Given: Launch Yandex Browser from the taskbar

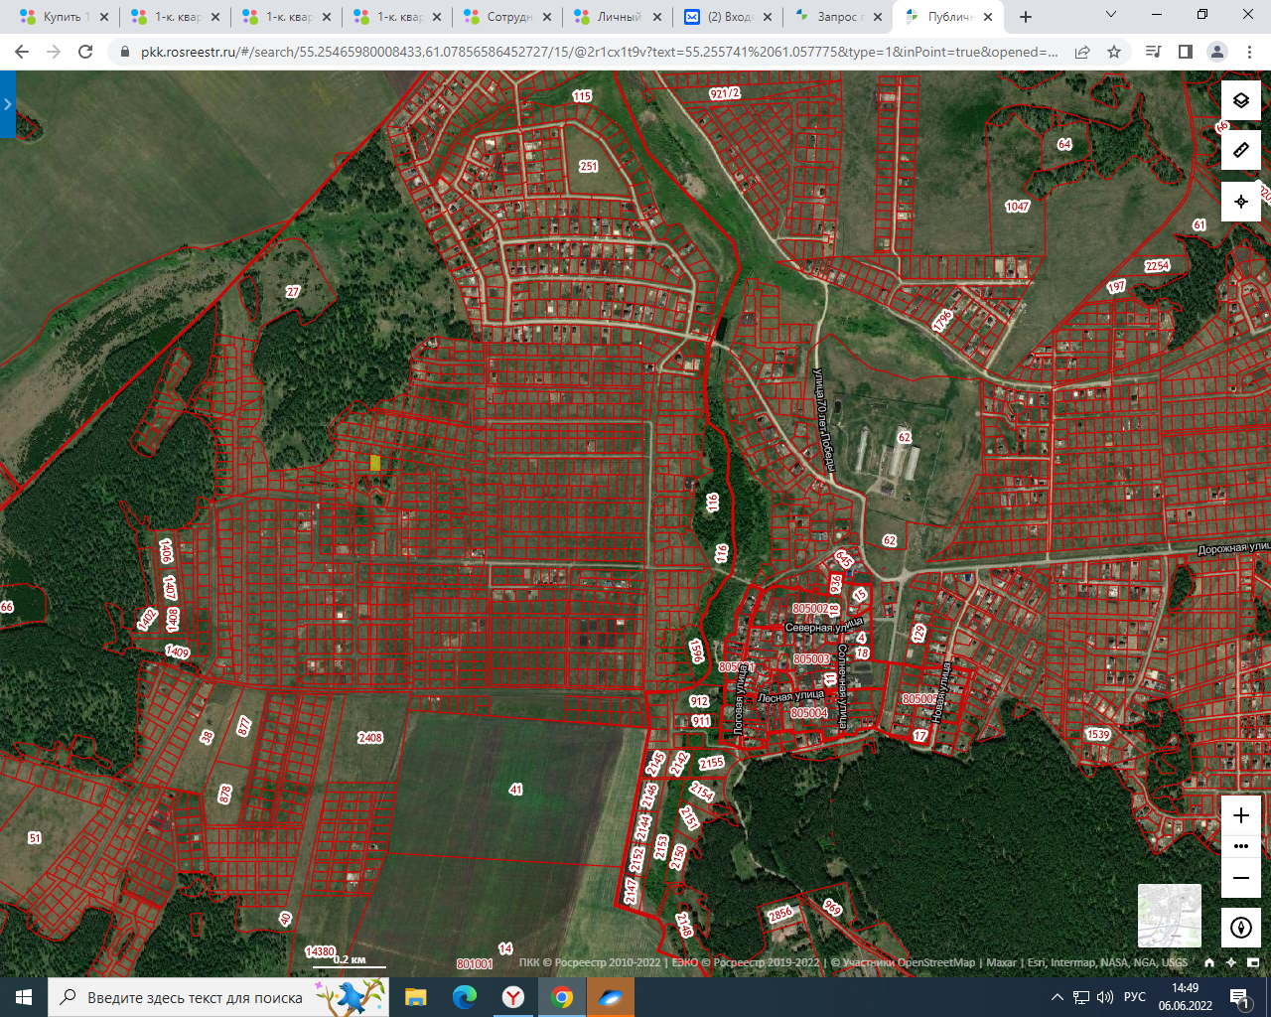Looking at the screenshot, I should click(513, 997).
